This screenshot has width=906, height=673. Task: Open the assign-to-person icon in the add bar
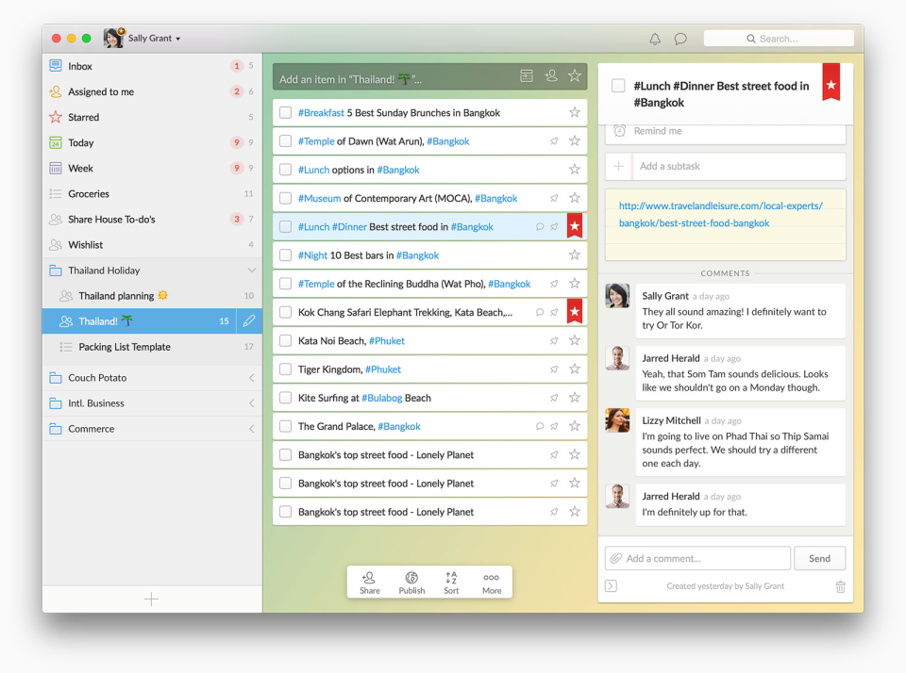click(551, 75)
